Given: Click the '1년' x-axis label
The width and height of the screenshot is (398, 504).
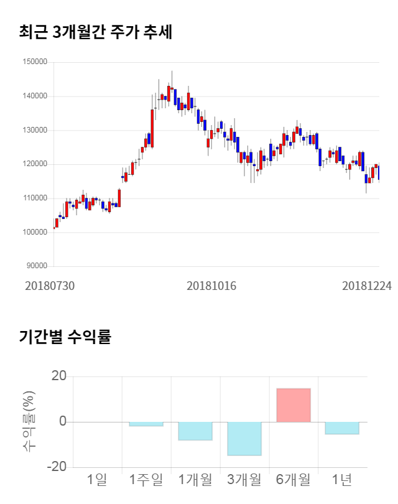Looking at the screenshot, I should (342, 480).
